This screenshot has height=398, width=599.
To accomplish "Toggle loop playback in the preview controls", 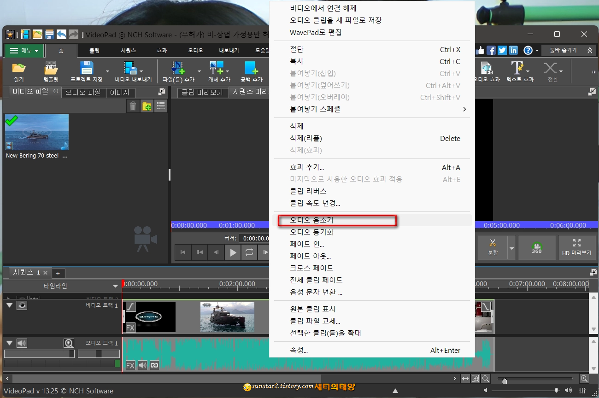I will 248,252.
